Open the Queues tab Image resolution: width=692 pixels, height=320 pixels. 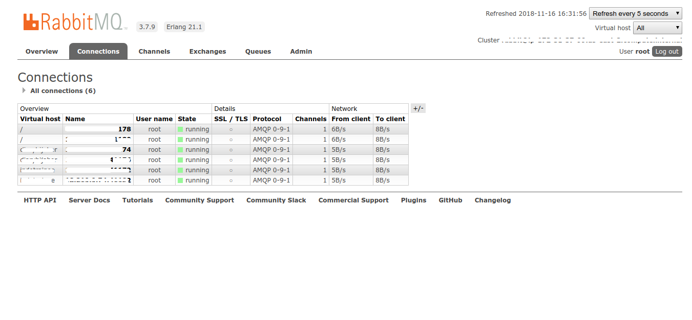tap(258, 51)
